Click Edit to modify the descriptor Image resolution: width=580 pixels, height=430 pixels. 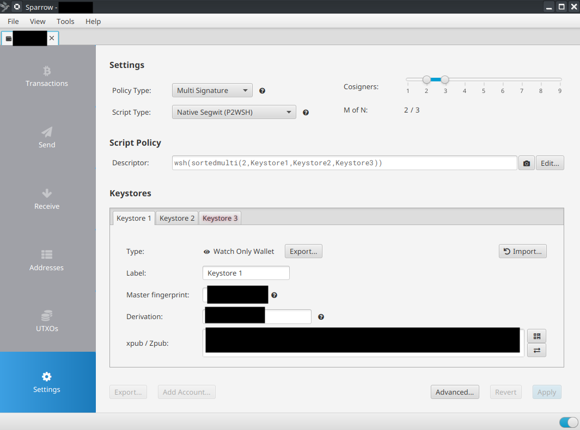point(550,163)
